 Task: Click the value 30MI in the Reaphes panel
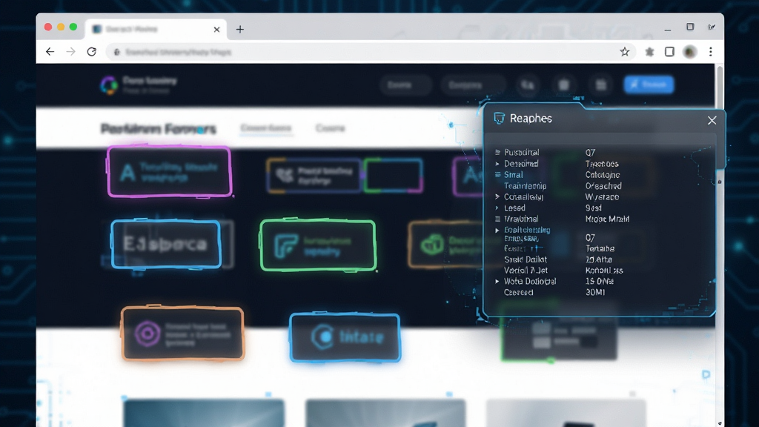[x=595, y=292]
